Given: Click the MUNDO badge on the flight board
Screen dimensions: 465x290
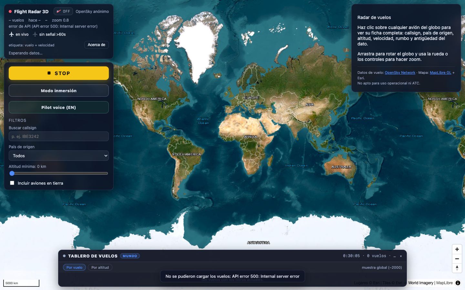Looking at the screenshot, I should coord(130,256).
